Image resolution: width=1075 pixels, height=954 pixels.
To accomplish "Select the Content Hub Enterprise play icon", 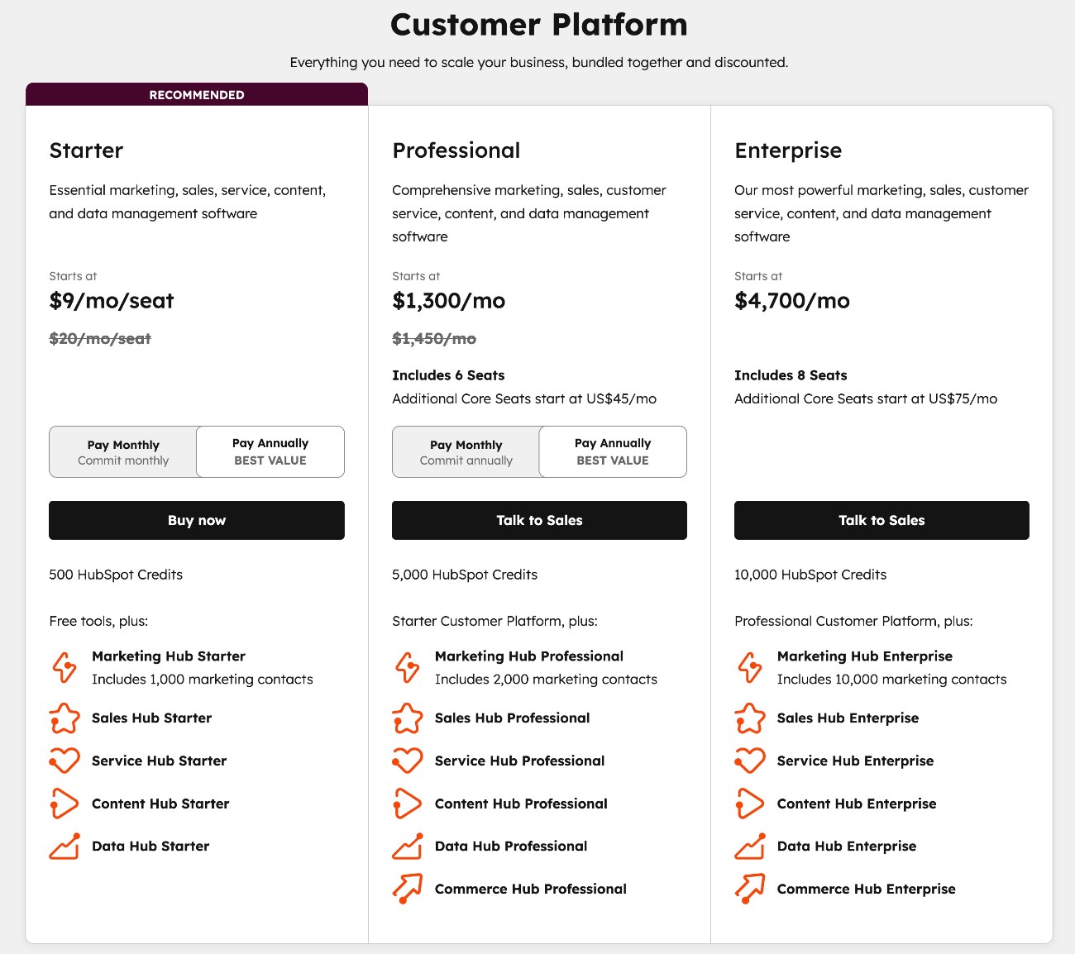I will point(749,803).
